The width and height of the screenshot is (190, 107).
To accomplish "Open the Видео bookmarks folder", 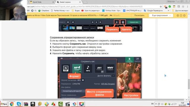I will pyautogui.click(x=76, y=11).
